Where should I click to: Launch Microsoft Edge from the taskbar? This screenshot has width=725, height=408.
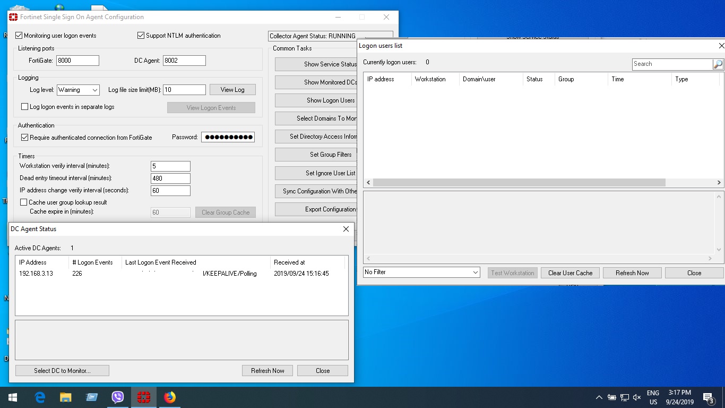point(40,397)
